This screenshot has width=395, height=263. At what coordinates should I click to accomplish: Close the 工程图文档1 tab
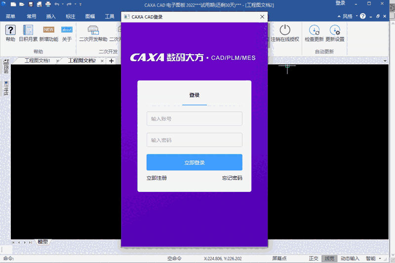tap(57, 61)
